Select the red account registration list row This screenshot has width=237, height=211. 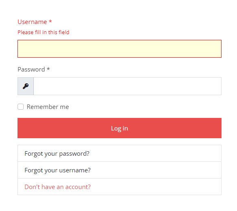pyautogui.click(x=119, y=187)
